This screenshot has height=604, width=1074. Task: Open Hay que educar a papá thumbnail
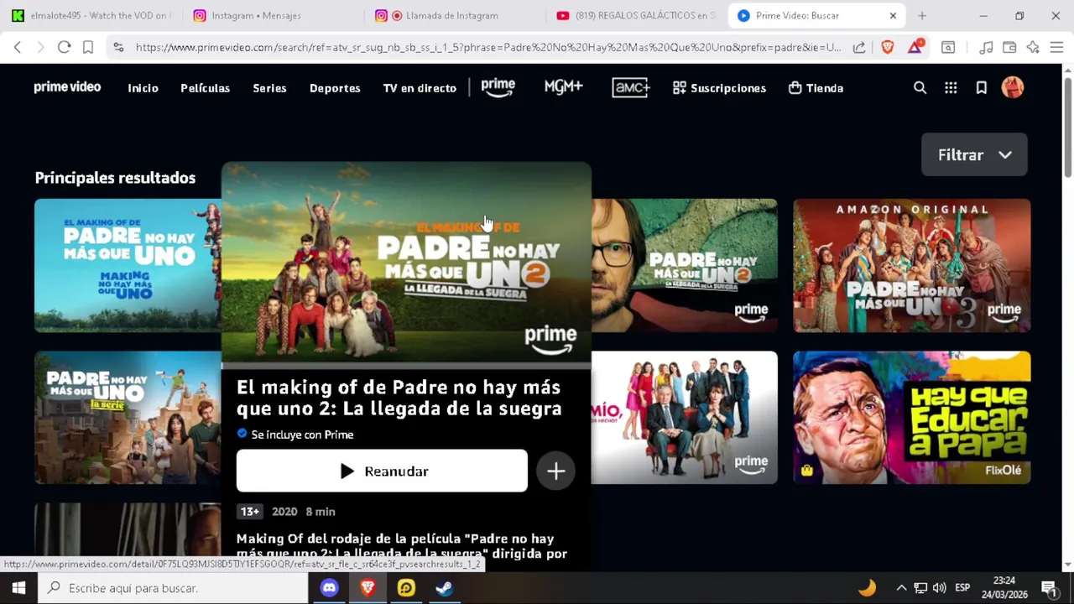tap(911, 417)
